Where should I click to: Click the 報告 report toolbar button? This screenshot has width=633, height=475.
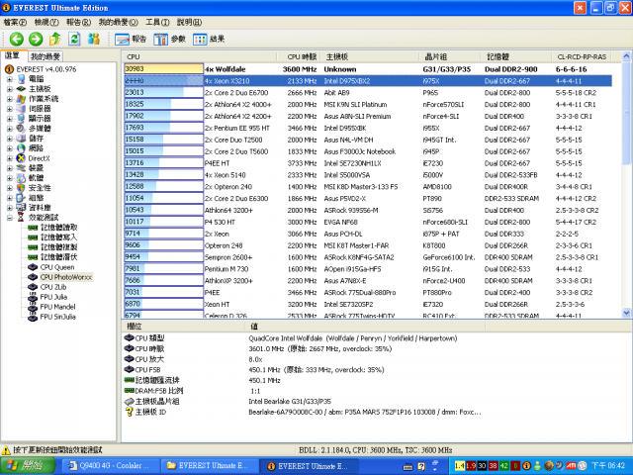[x=131, y=40]
